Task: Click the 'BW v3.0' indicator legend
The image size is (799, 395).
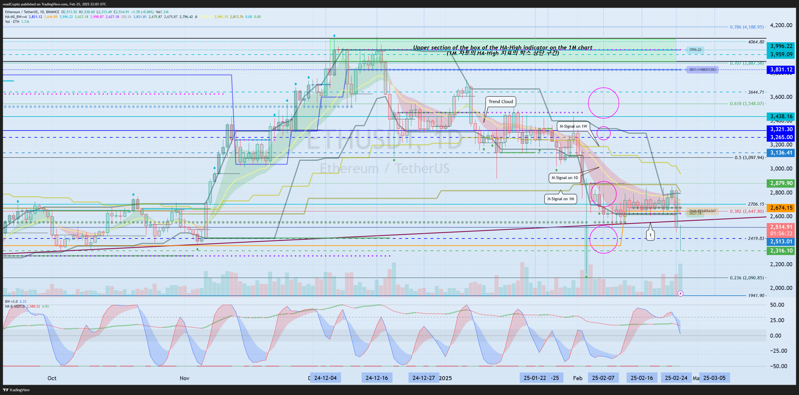Action: coord(11,301)
